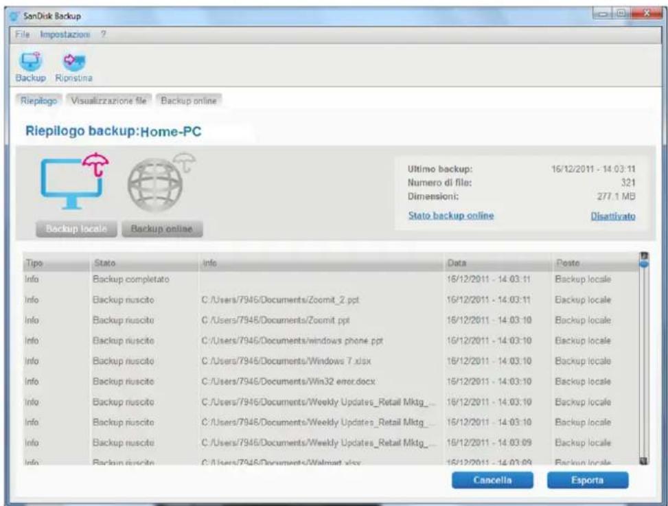Sort by the Tipo column header
The width and height of the screenshot is (668, 506).
(x=56, y=263)
